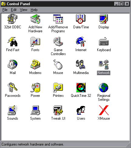Click the highlighted Network icon
The height and width of the screenshot is (148, 131).
click(x=104, y=65)
